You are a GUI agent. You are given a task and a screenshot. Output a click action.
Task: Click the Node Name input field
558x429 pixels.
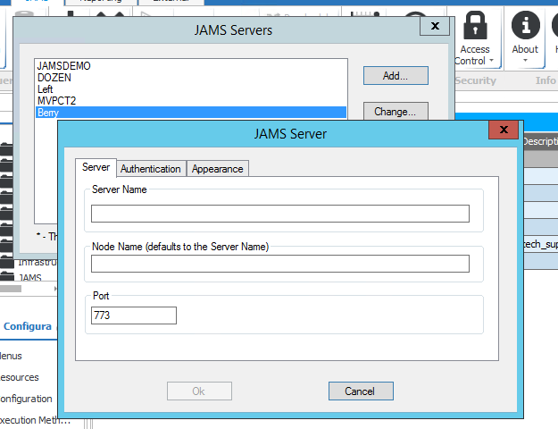coord(280,264)
